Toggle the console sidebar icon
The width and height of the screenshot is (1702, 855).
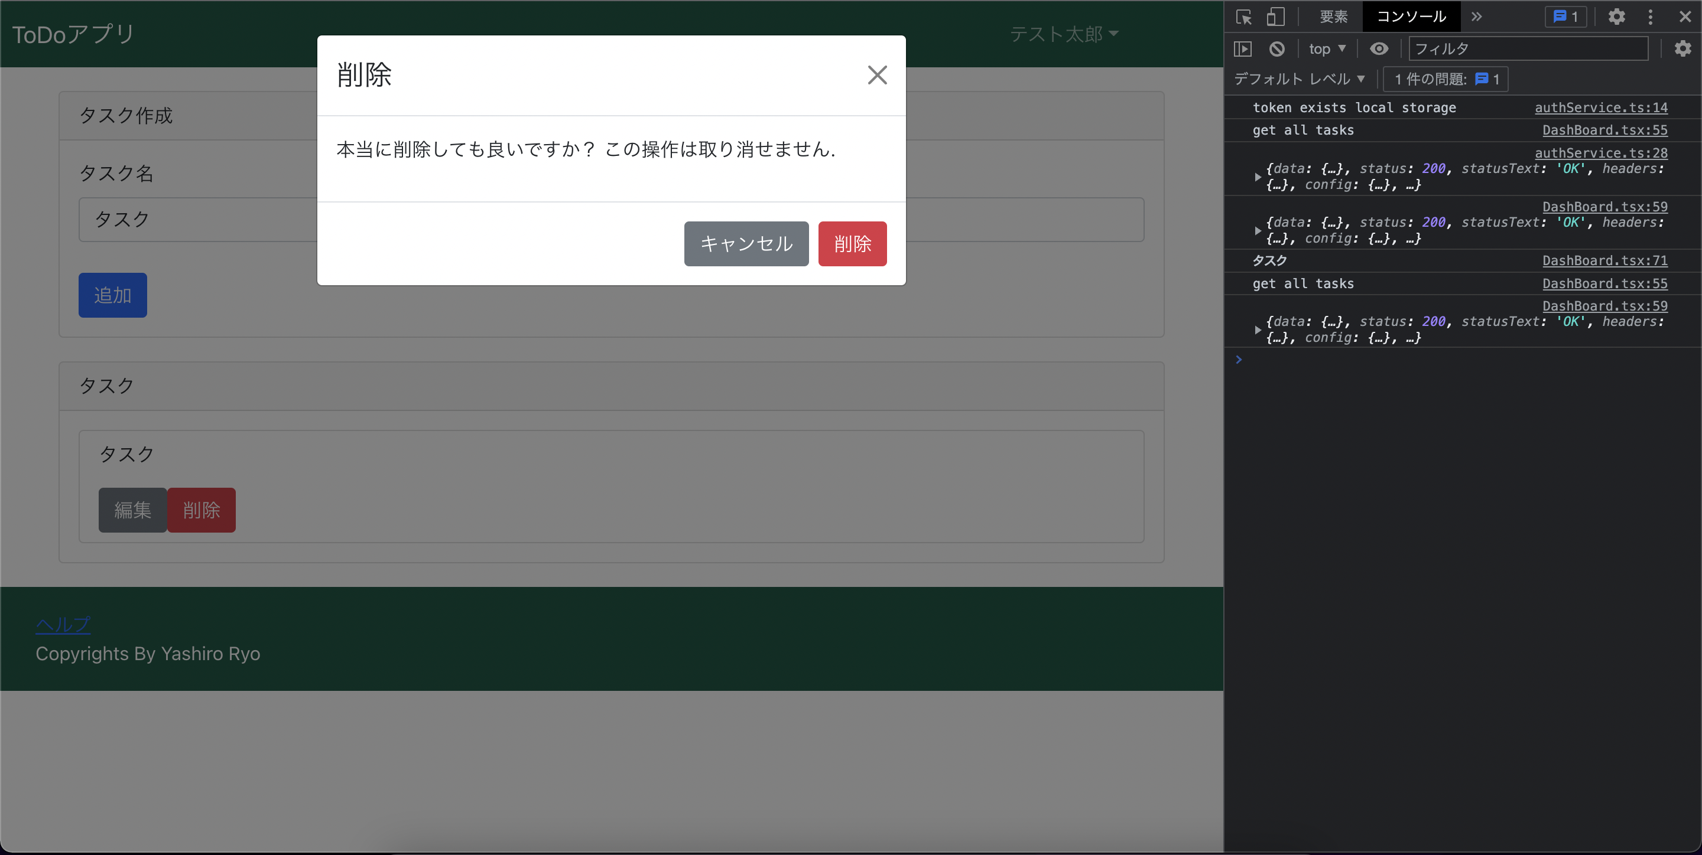tap(1243, 49)
